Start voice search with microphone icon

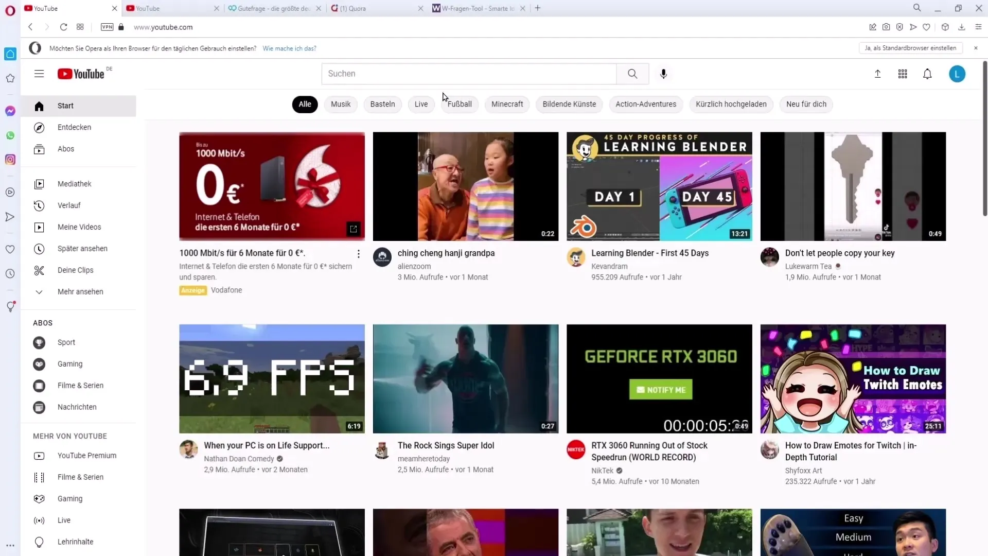664,74
